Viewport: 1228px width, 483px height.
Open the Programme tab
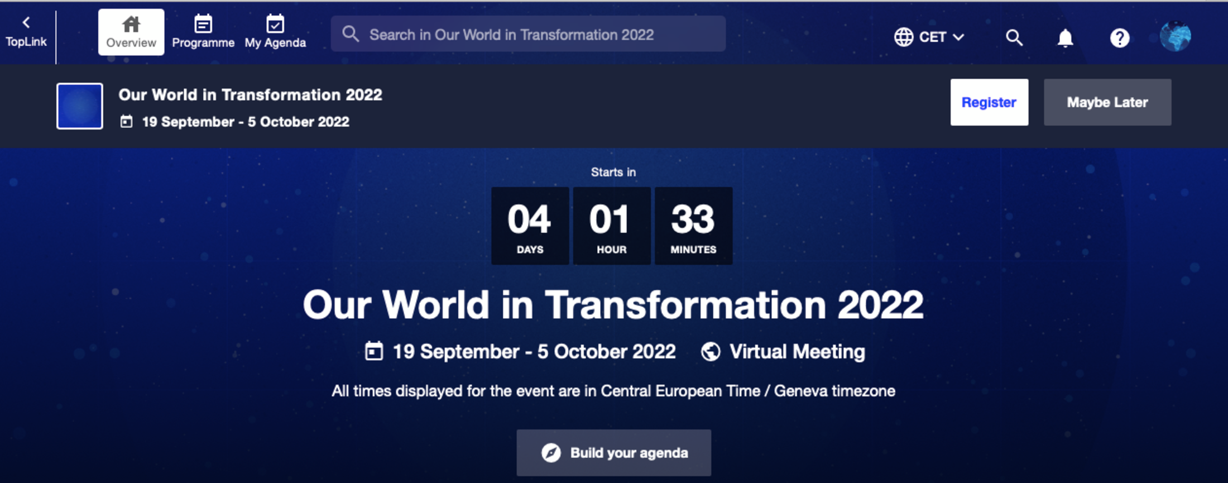pyautogui.click(x=203, y=32)
